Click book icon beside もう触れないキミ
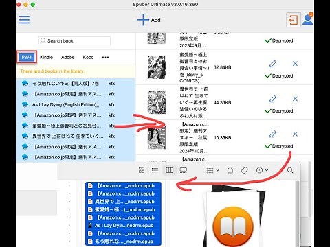This screenshot has height=247, width=330. (x=25, y=84)
